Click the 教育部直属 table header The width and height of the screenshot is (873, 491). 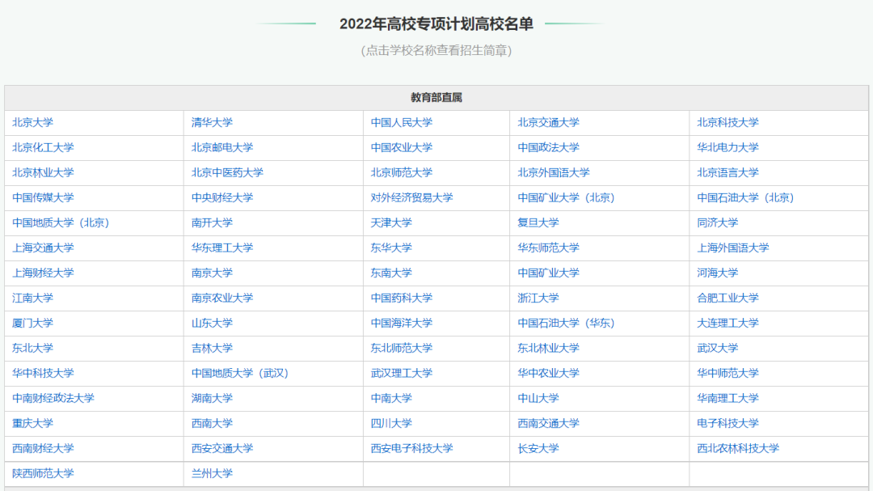pyautogui.click(x=436, y=98)
